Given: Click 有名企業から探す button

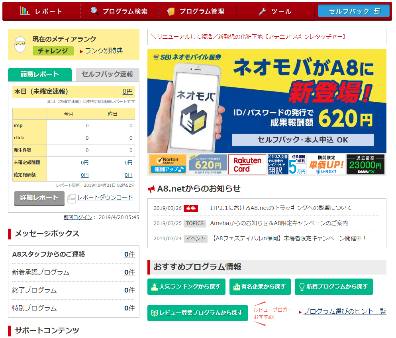Looking at the screenshot, I should tap(260, 287).
